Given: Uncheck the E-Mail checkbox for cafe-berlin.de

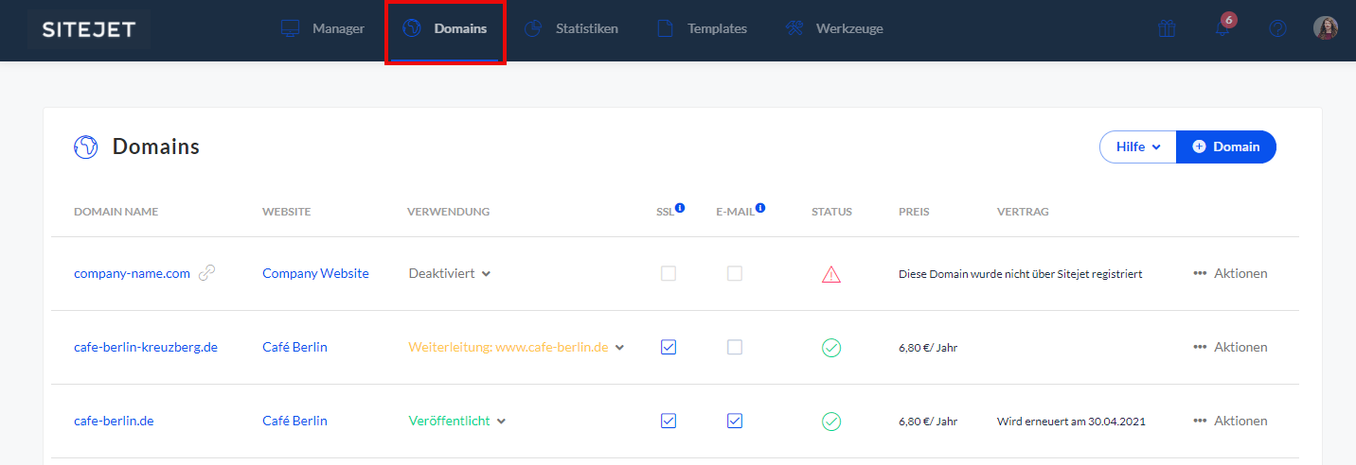Looking at the screenshot, I should tap(735, 421).
